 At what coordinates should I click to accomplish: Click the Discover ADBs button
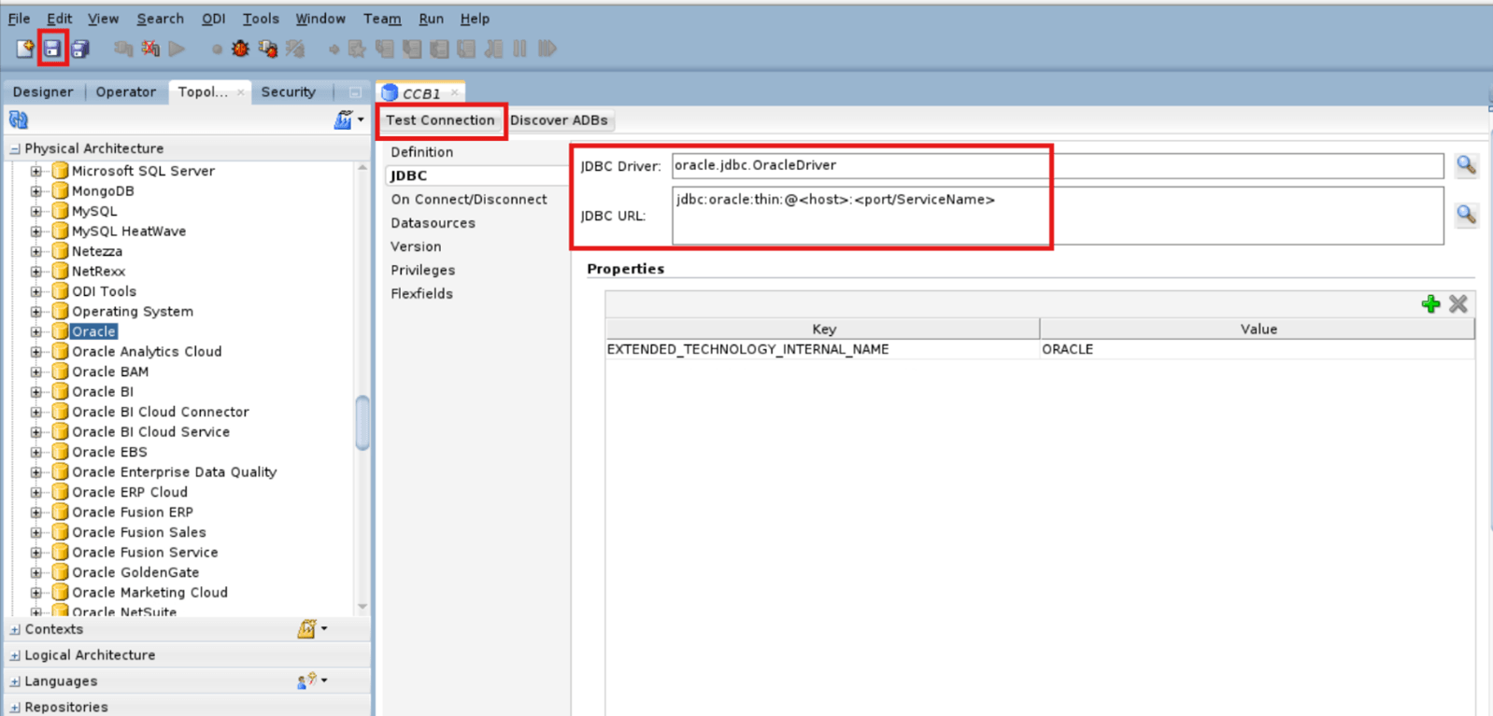(x=559, y=120)
